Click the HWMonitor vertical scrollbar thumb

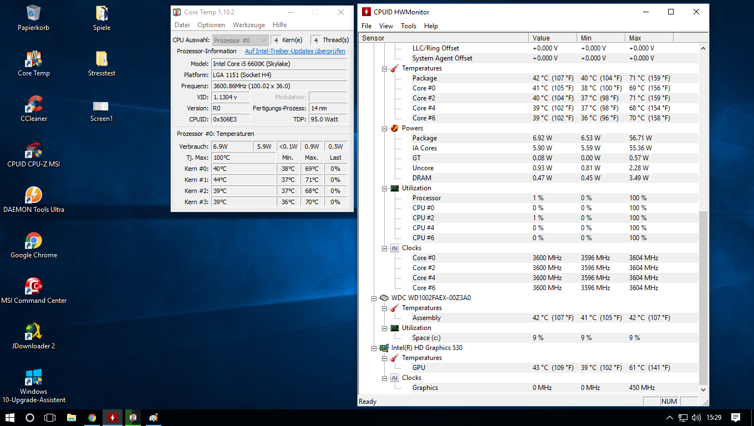pos(704,298)
